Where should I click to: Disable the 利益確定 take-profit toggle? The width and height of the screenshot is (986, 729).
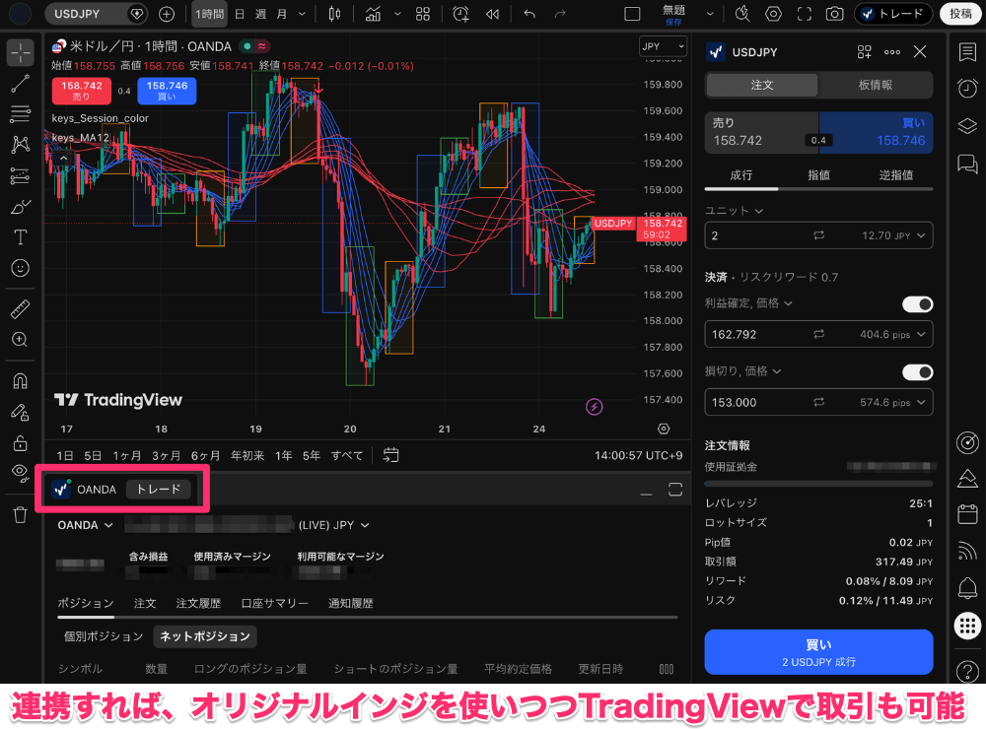pyautogui.click(x=917, y=304)
